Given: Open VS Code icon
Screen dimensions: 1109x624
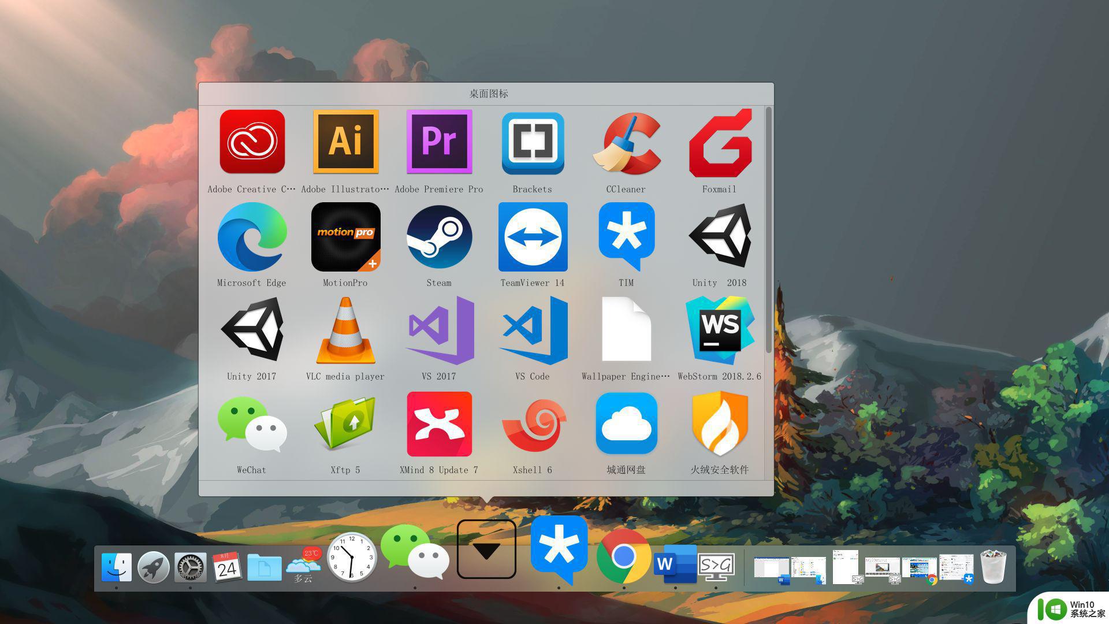Looking at the screenshot, I should (x=533, y=330).
